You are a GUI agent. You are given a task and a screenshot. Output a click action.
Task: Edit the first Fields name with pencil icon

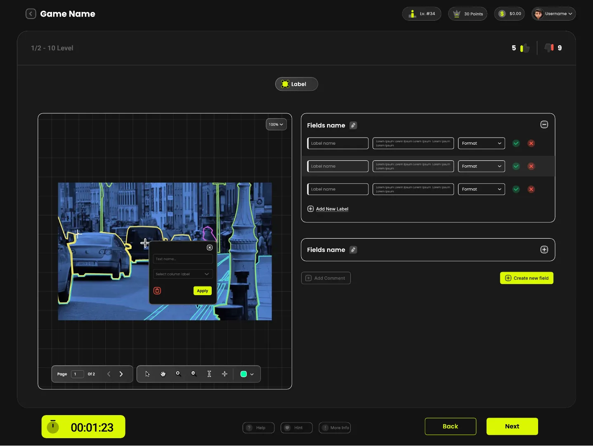(353, 125)
